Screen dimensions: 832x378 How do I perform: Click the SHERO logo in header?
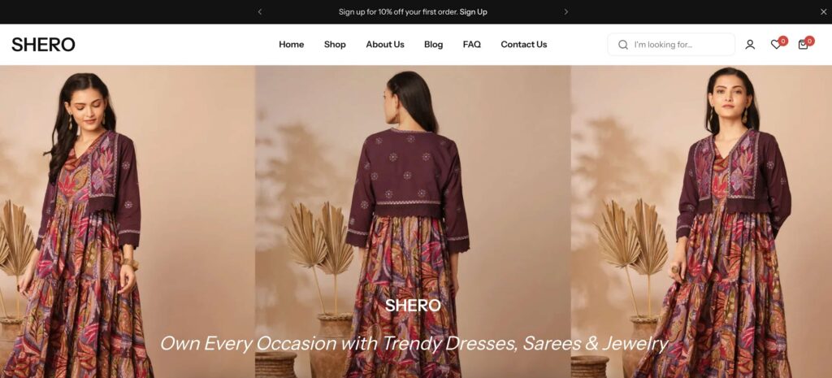coord(43,45)
